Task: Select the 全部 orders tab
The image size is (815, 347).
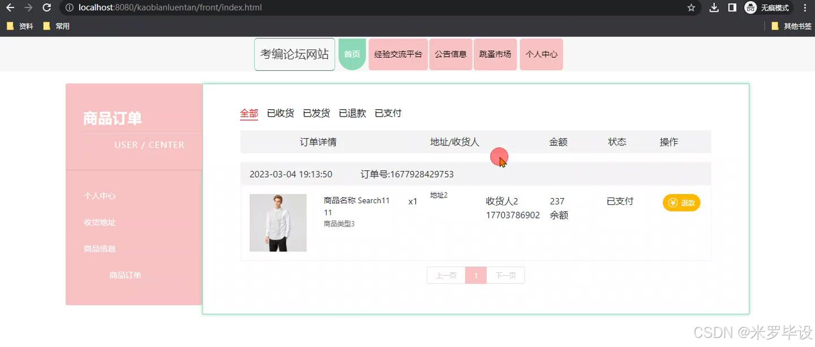Action: [x=249, y=113]
